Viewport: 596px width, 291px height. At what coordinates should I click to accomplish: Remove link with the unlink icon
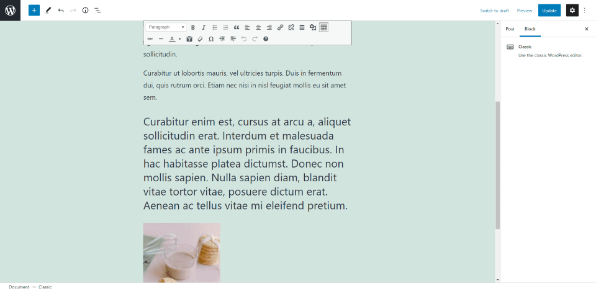coord(291,27)
